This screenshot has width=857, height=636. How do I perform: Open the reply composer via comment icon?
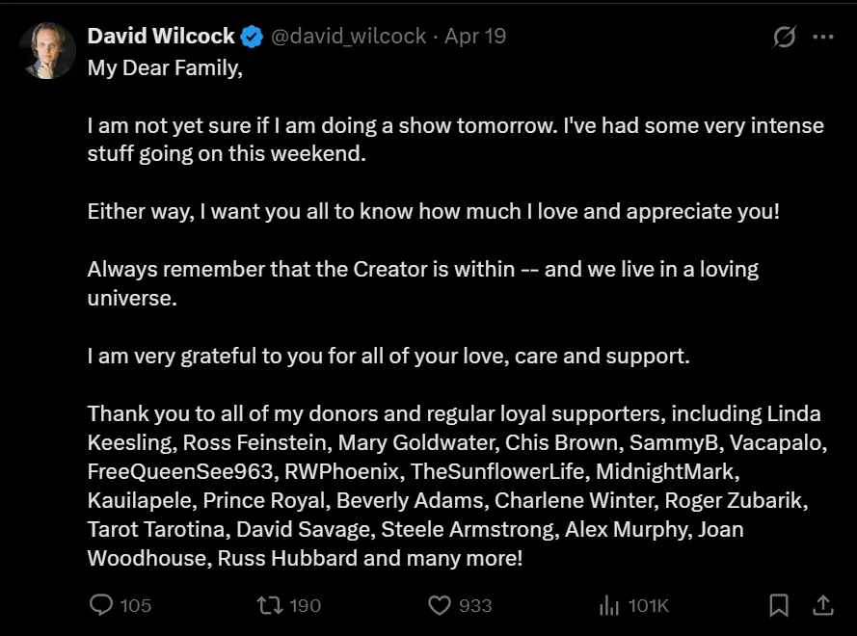pyautogui.click(x=102, y=605)
